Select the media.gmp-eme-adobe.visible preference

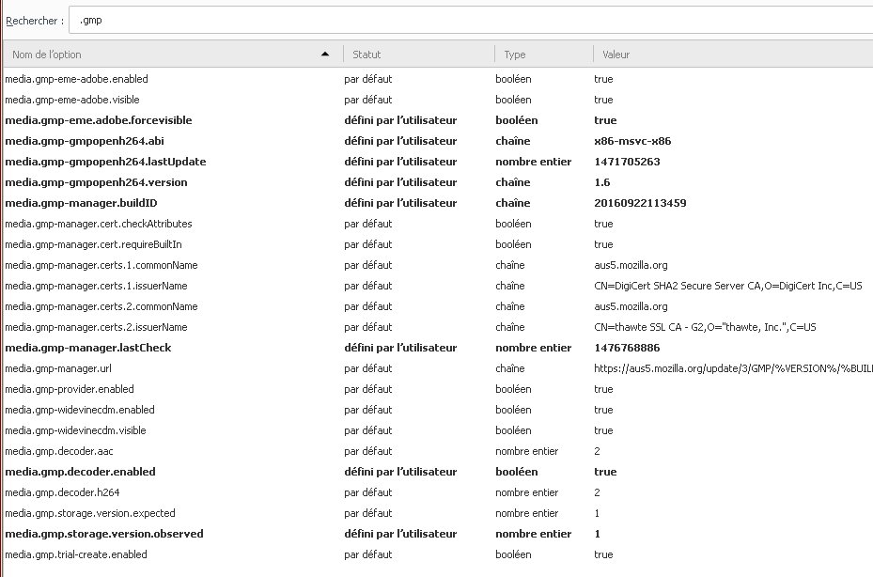tap(73, 100)
